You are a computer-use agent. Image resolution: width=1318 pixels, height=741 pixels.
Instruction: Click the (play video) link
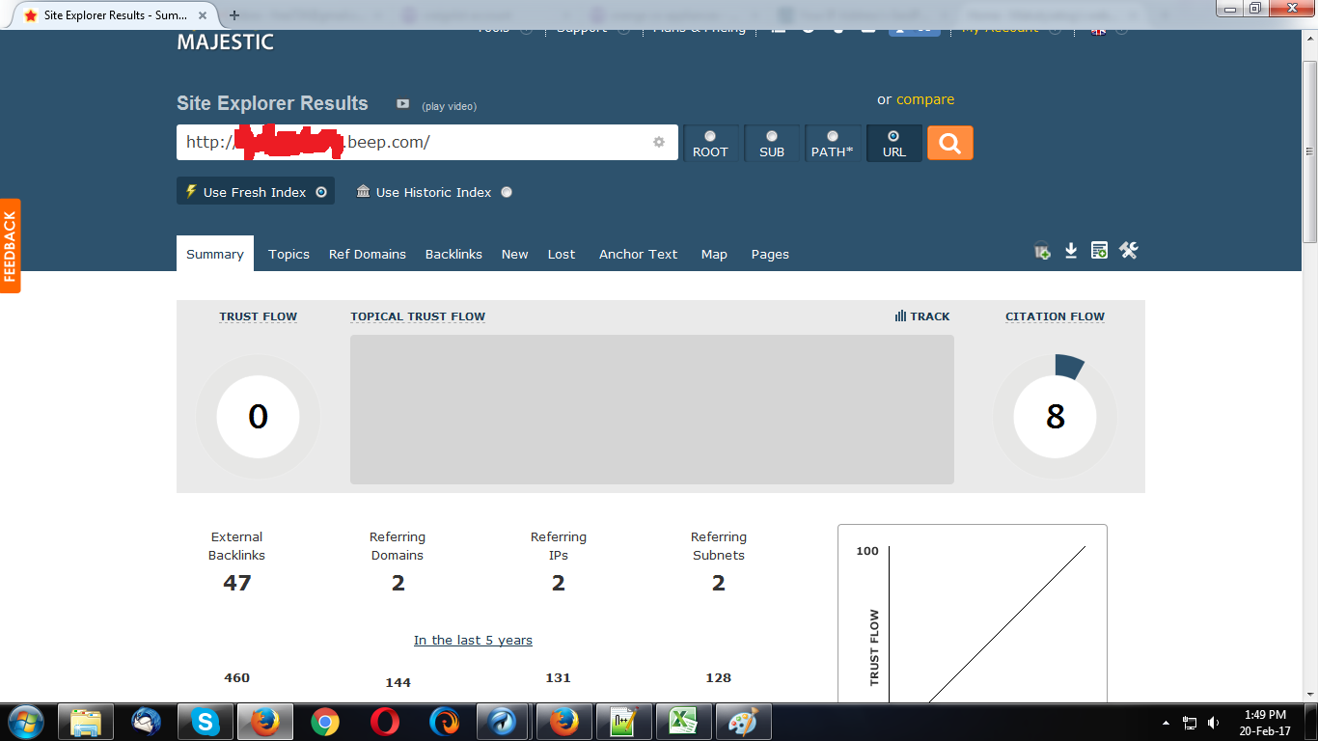[449, 106]
